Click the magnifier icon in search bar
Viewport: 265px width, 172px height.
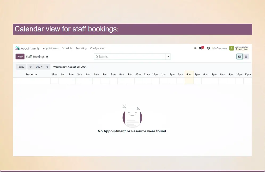point(97,57)
